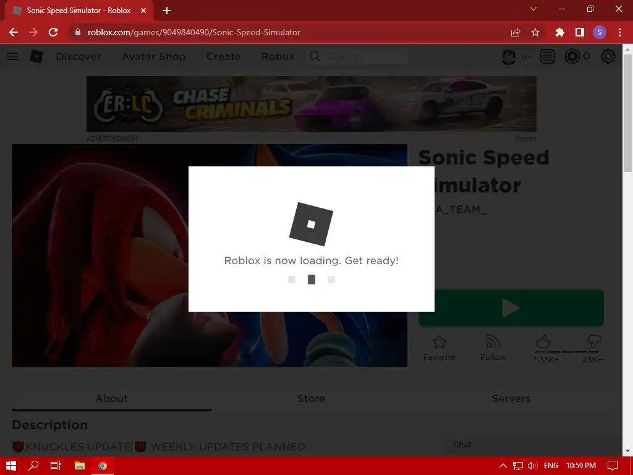Show hidden system tray icons
Viewport: 633px width, 475px height.
[x=503, y=466]
